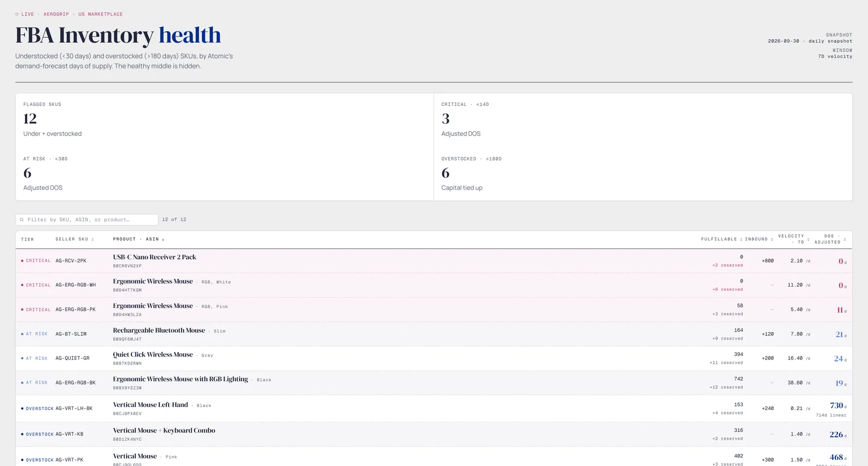Click the 7D velocity window label
The image size is (868, 466).
(835, 56)
